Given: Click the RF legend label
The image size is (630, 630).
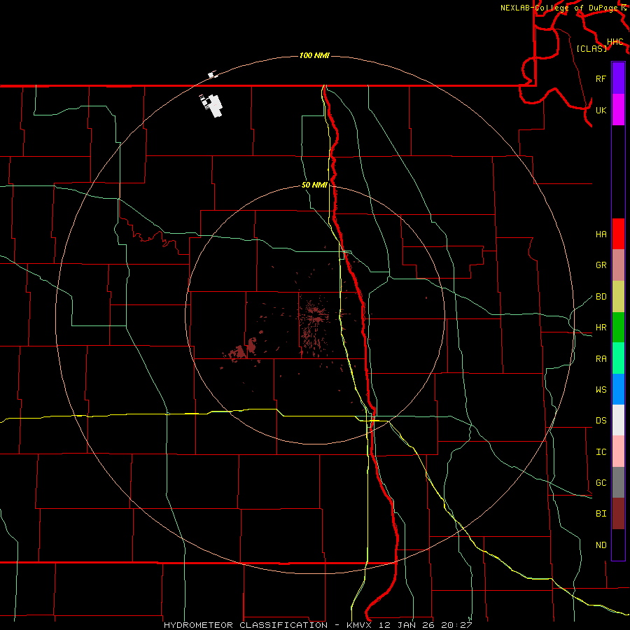Looking at the screenshot, I should [x=601, y=78].
